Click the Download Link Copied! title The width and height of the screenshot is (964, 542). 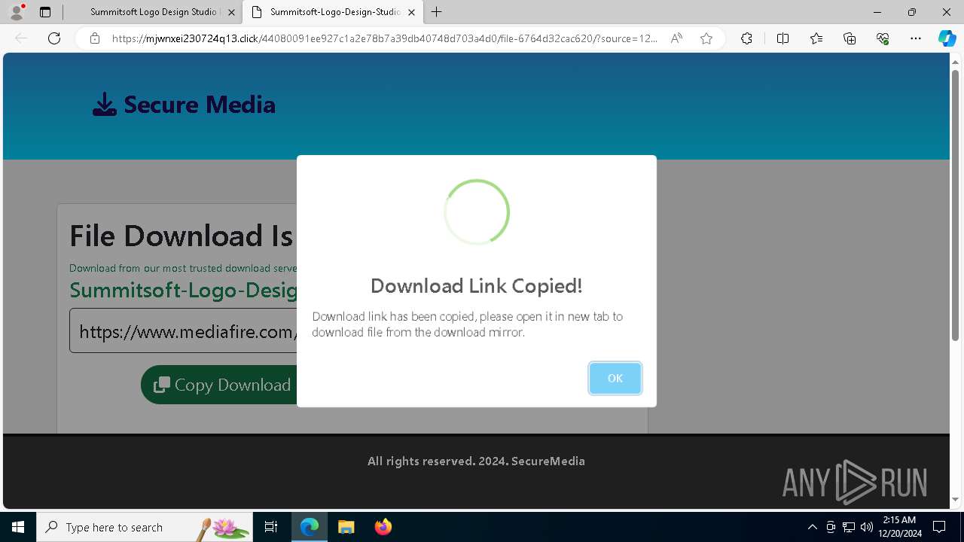click(476, 286)
